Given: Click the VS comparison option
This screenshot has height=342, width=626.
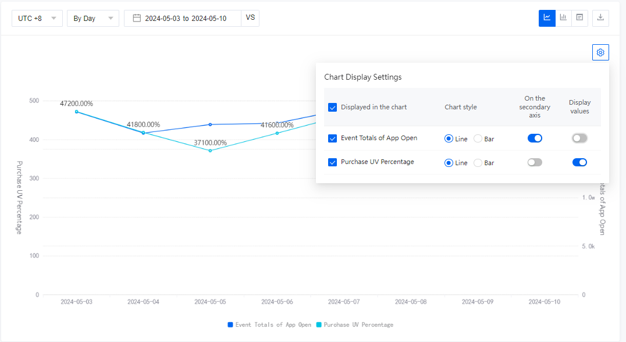Looking at the screenshot, I should pos(250,18).
